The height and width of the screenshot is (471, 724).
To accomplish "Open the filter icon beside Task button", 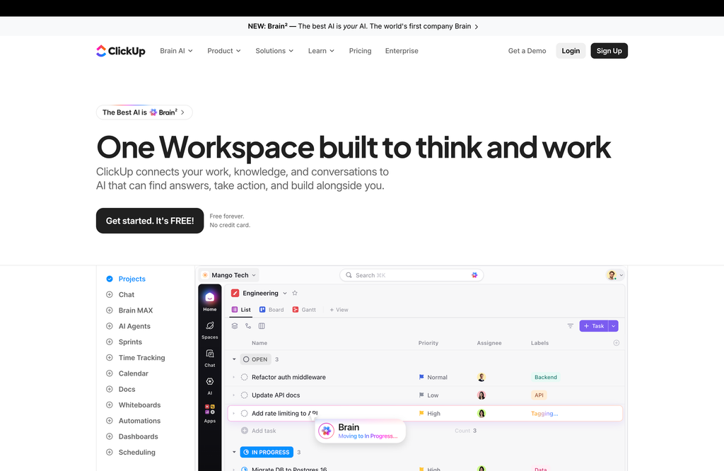I will click(571, 326).
